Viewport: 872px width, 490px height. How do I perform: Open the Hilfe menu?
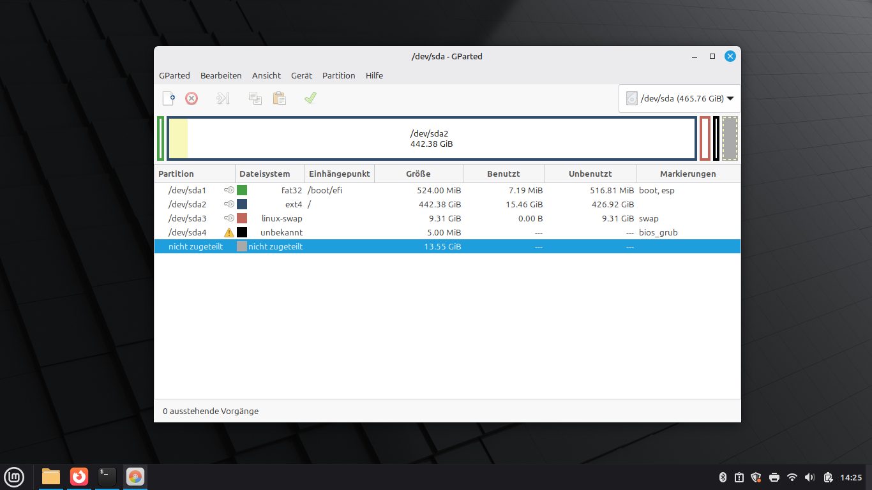[374, 75]
